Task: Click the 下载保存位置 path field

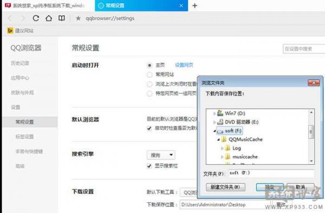Action: (x=226, y=204)
